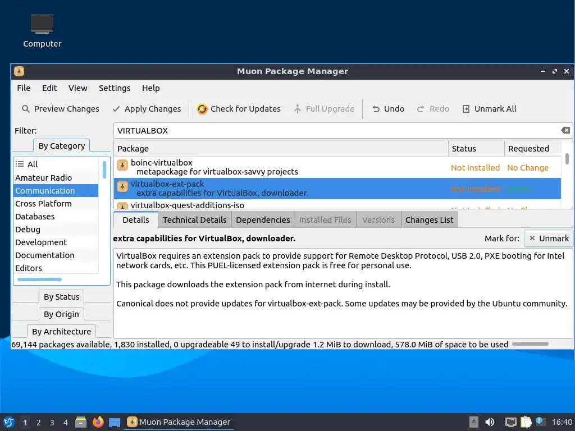Click the Unmark button for selected package

[x=549, y=239]
